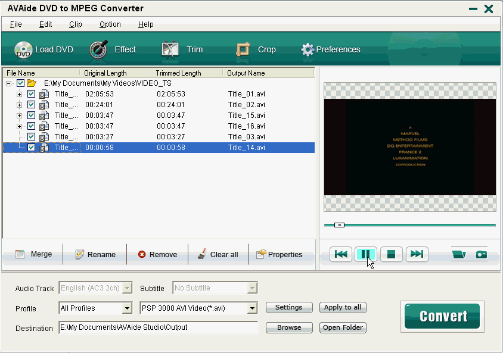Image resolution: width=503 pixels, height=353 pixels.
Task: Open the Clip menu
Action: coord(76,24)
